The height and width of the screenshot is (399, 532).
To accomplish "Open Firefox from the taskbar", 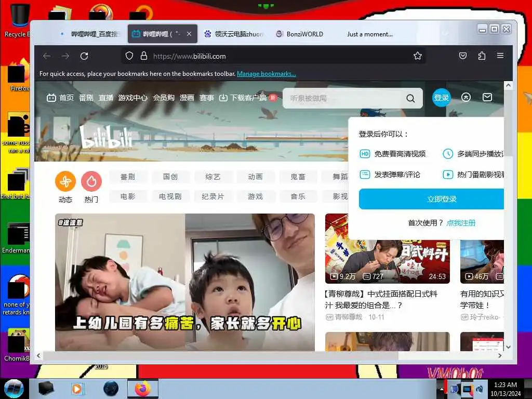I will [142, 389].
